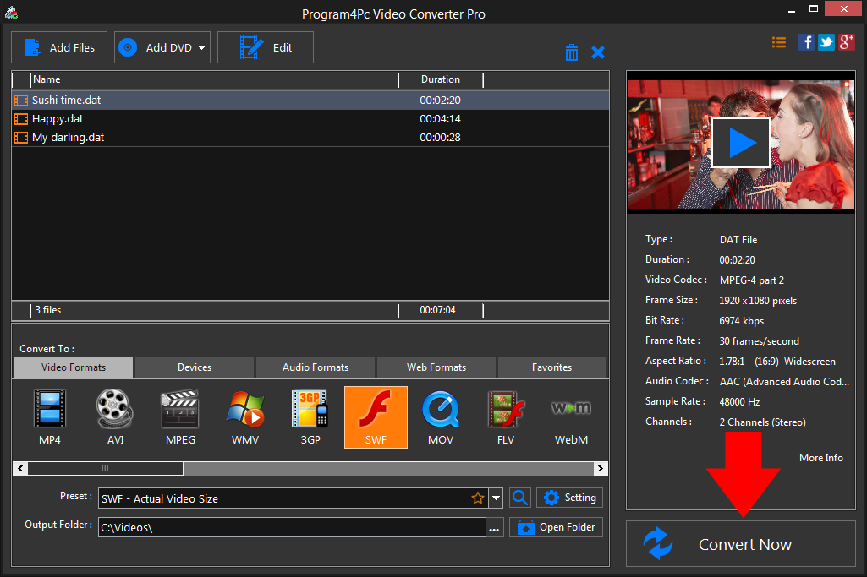Image resolution: width=867 pixels, height=577 pixels.
Task: Click the format list horizontal scrollbar
Action: [106, 468]
